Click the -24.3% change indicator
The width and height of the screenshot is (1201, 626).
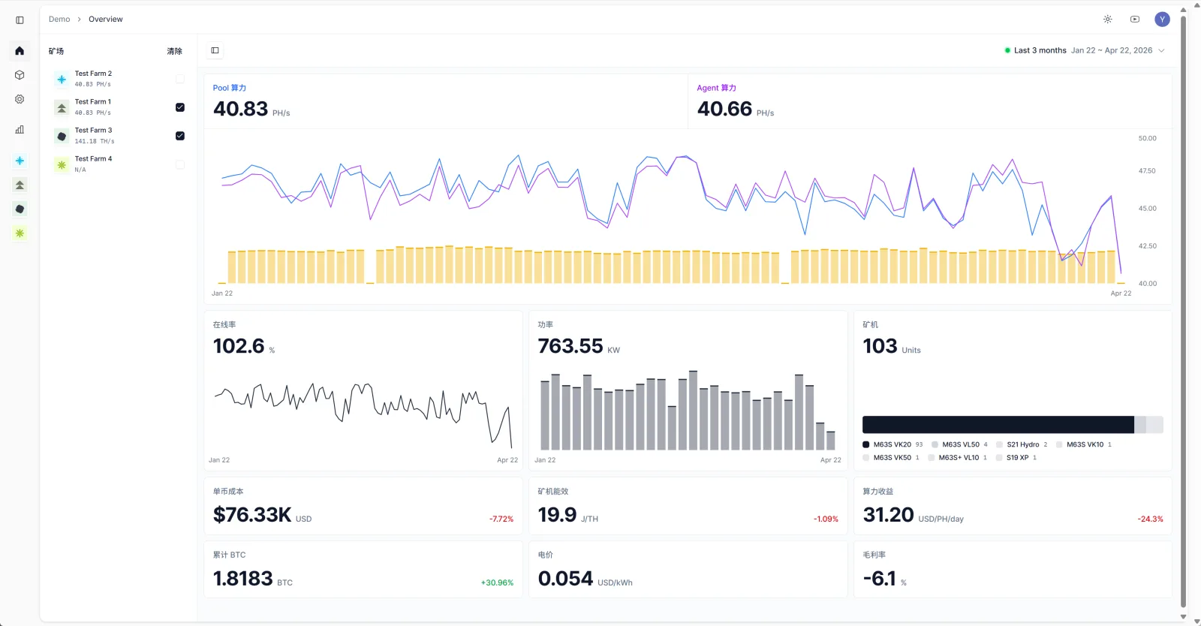tap(1150, 519)
